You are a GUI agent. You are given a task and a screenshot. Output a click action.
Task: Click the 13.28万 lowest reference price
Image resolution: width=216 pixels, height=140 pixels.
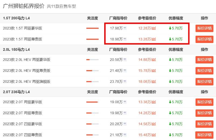[x=145, y=39]
